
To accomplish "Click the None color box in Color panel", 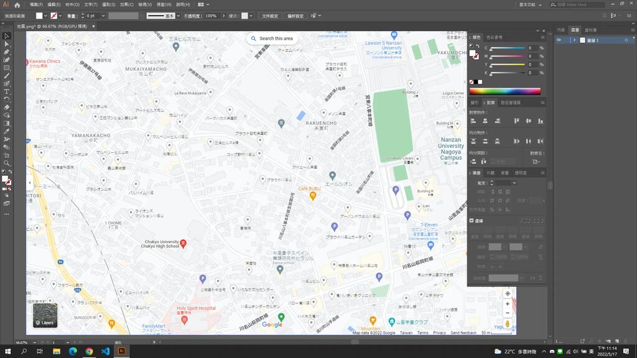I will [472, 82].
